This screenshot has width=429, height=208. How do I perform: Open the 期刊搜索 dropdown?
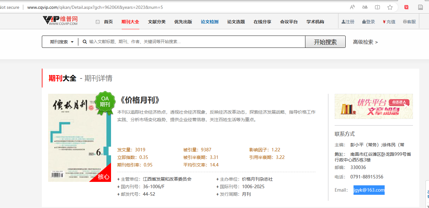click(x=62, y=42)
